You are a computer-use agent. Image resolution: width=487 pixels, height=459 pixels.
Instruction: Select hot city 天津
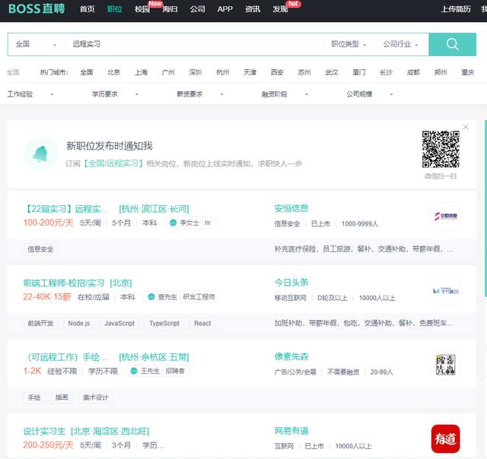click(x=250, y=72)
